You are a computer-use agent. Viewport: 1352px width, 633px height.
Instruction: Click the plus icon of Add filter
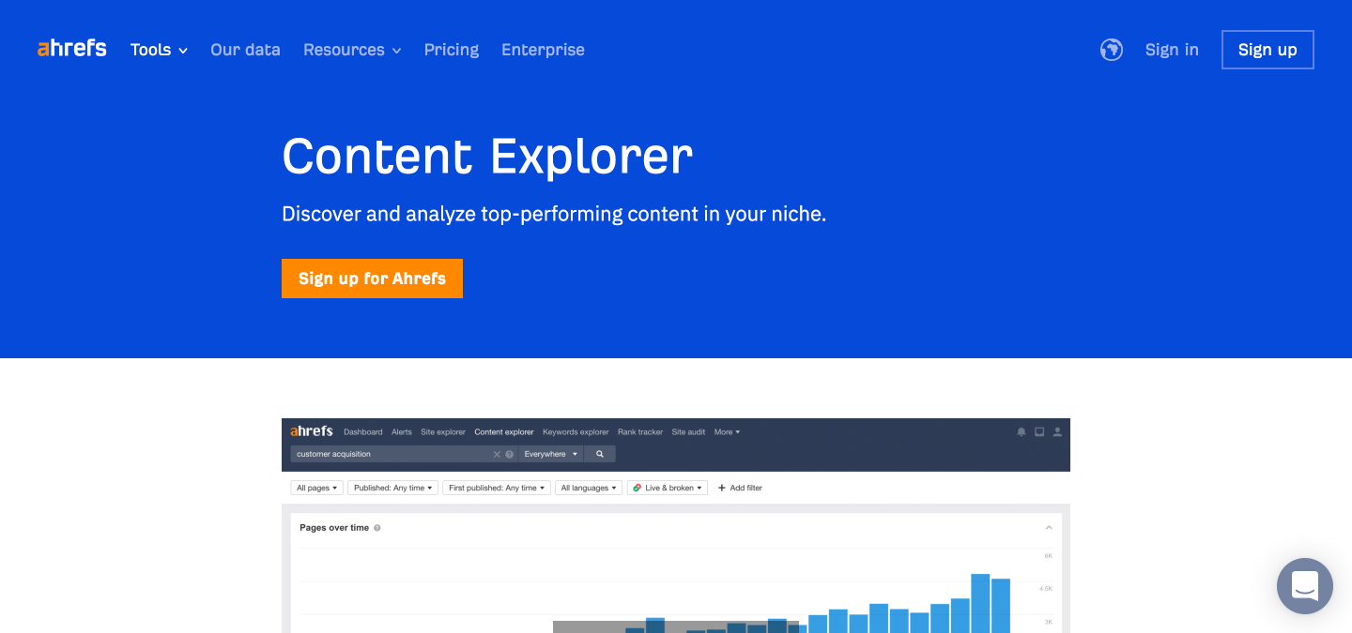[722, 488]
